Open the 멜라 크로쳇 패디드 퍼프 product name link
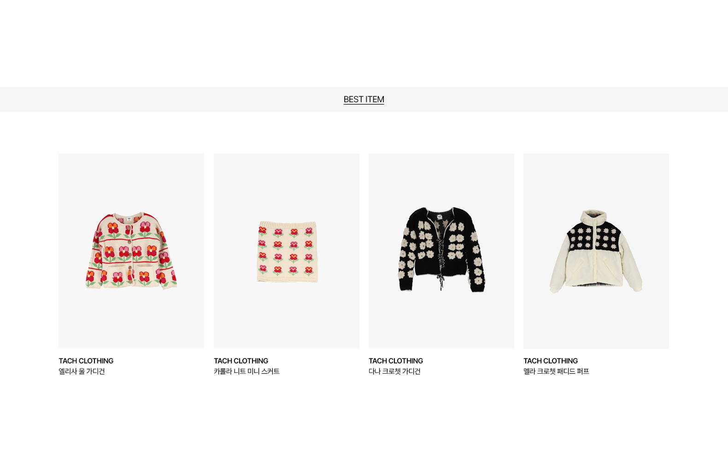This screenshot has width=728, height=467. [x=556, y=371]
